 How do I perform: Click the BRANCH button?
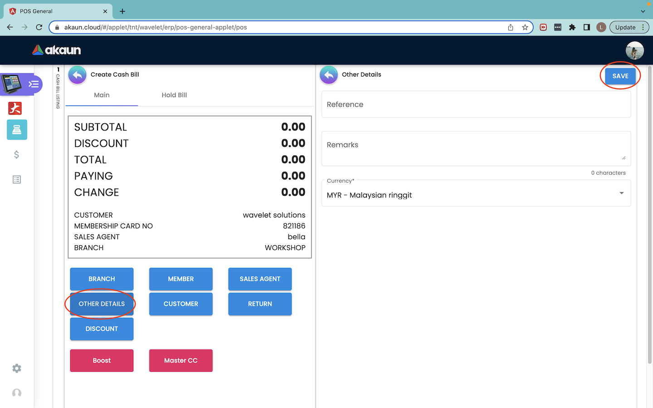102,279
